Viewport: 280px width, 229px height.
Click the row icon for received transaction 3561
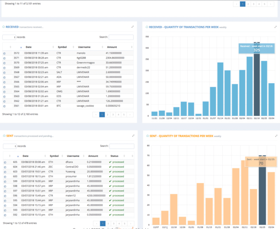pos(4,106)
